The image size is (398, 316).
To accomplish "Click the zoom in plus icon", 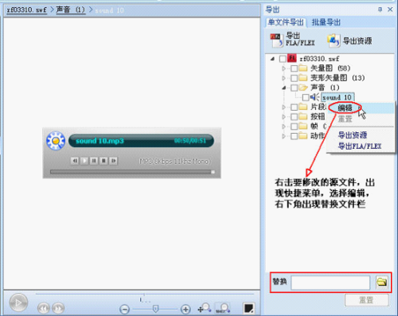I will (185, 309).
